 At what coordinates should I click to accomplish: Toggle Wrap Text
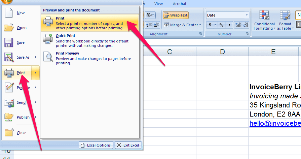pos(176,15)
